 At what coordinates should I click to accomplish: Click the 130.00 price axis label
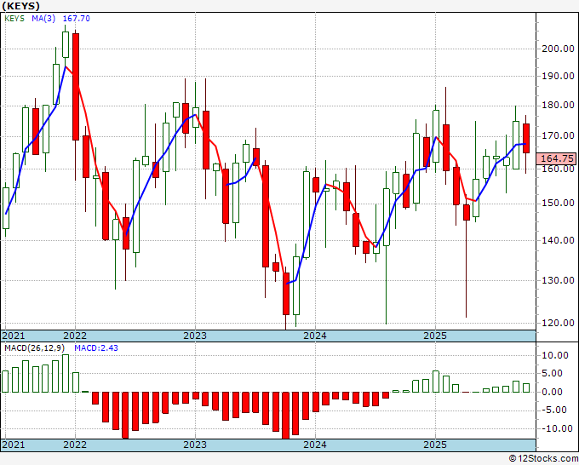(558, 280)
